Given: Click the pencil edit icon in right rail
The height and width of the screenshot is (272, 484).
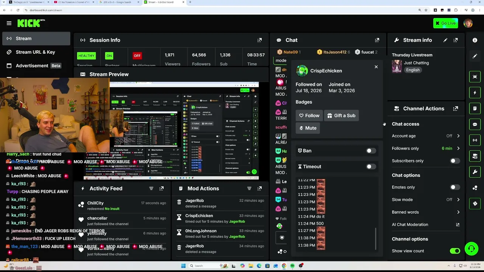Looking at the screenshot, I should coord(475,56).
